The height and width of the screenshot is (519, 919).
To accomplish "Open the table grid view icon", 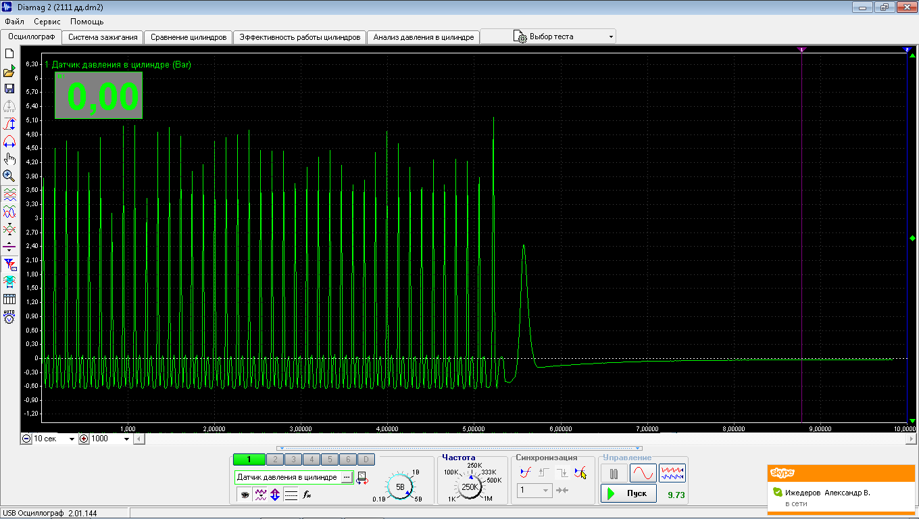I will 9,299.
